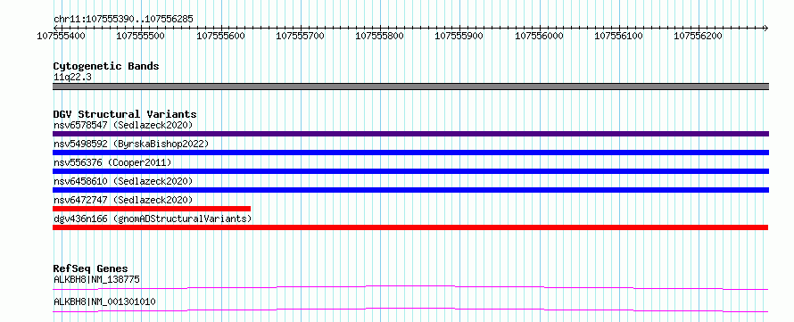Viewport: 794px width, 322px height.
Task: Click the 11q22.3 band label
Action: pos(72,78)
